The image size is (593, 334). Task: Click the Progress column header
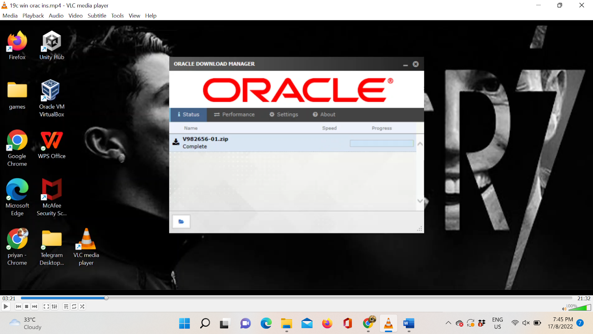click(x=382, y=128)
